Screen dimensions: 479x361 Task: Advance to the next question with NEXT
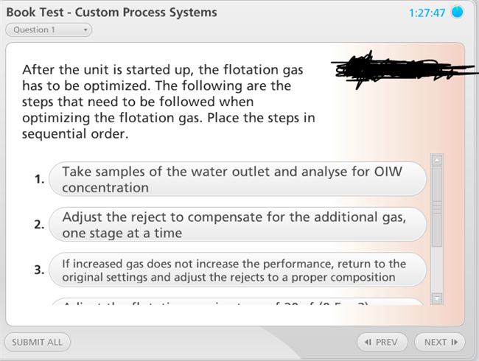439,342
